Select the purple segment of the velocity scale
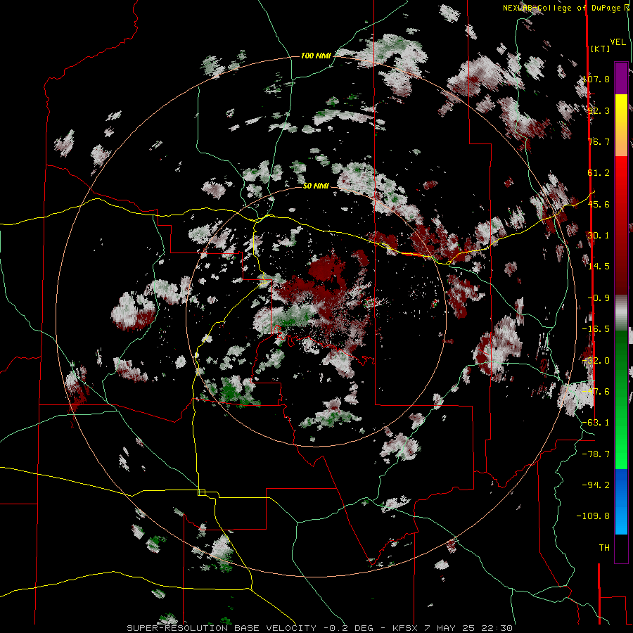This screenshot has height=633, width=633. pyautogui.click(x=621, y=78)
